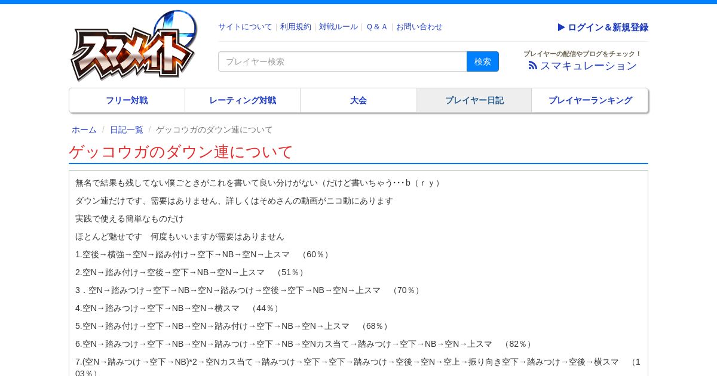Click the スマメイト site logo
717x376 pixels.
pos(134,46)
